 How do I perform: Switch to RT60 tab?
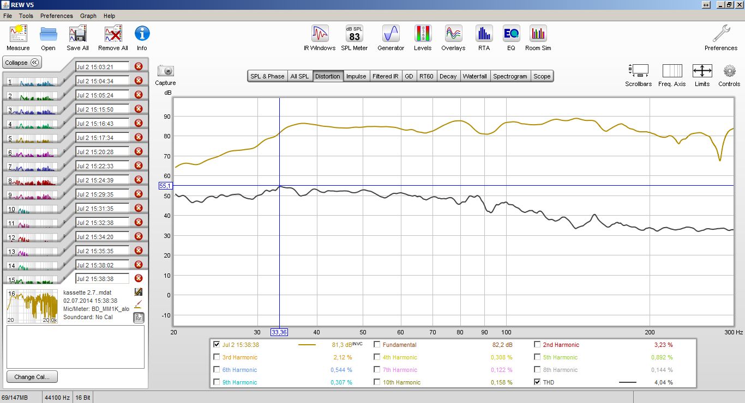(426, 76)
